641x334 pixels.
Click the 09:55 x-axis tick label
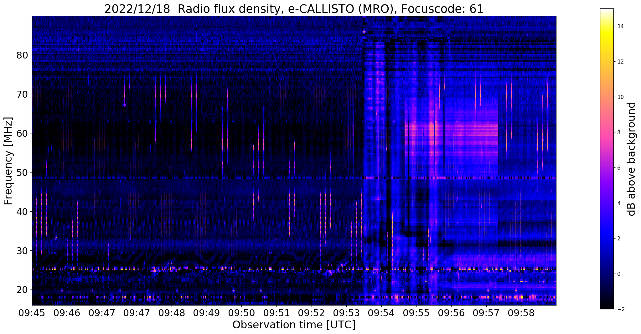click(x=416, y=313)
